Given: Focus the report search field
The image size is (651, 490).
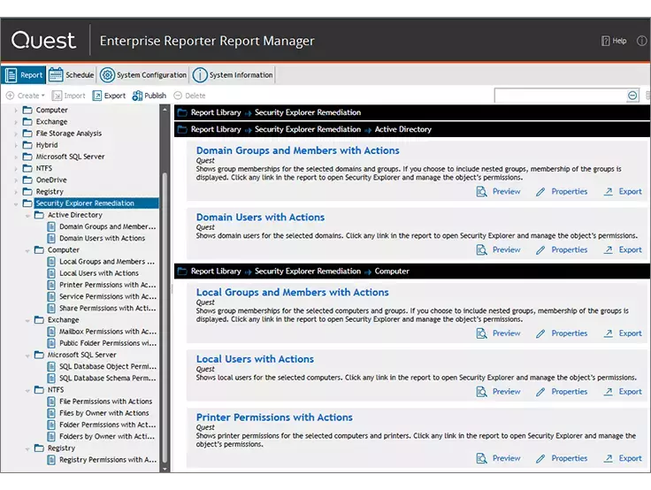Looking at the screenshot, I should point(561,96).
